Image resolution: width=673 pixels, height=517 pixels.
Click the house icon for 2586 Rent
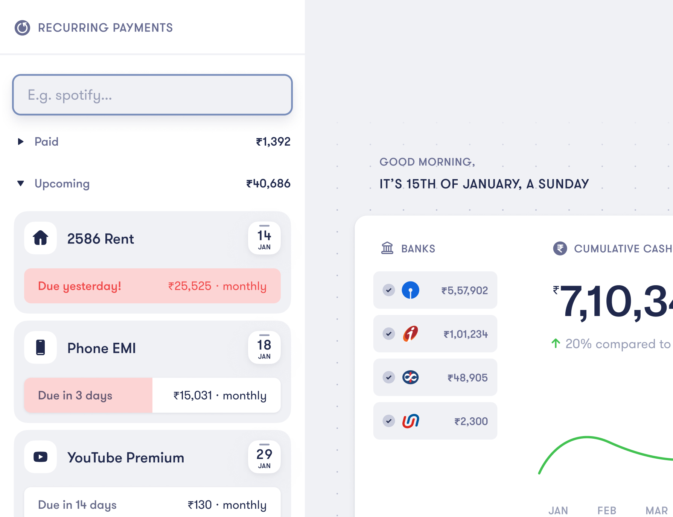tap(41, 238)
